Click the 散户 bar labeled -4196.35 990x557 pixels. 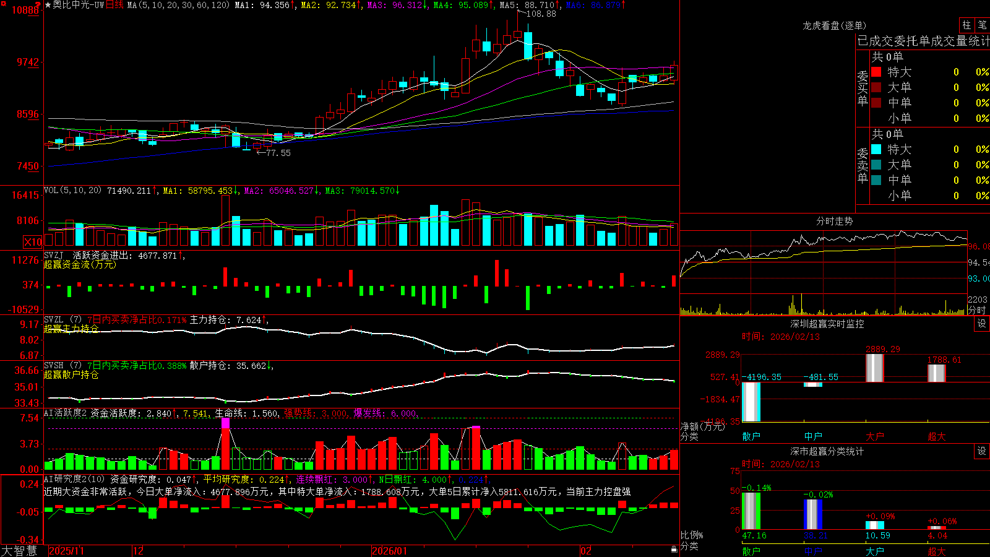tap(751, 402)
